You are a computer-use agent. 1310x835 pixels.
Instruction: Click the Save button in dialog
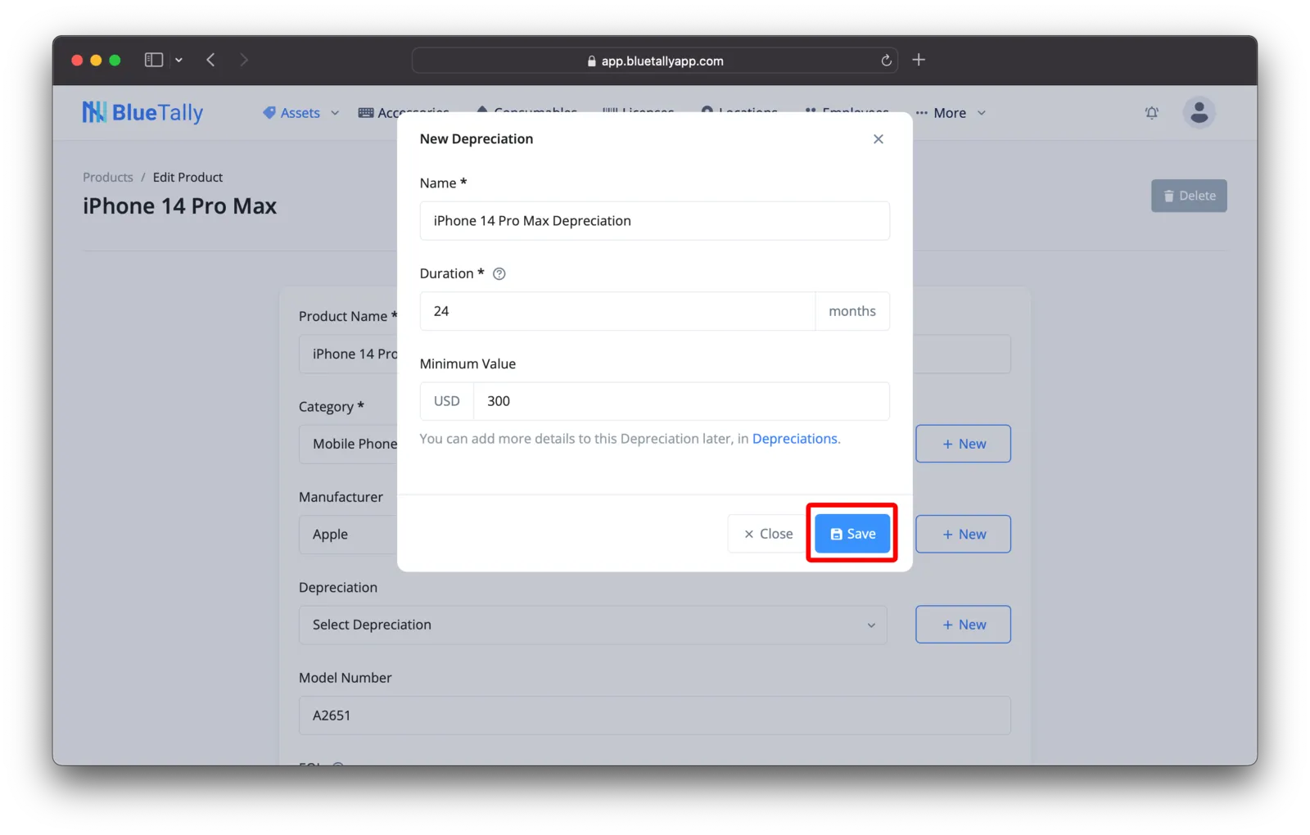pyautogui.click(x=851, y=534)
